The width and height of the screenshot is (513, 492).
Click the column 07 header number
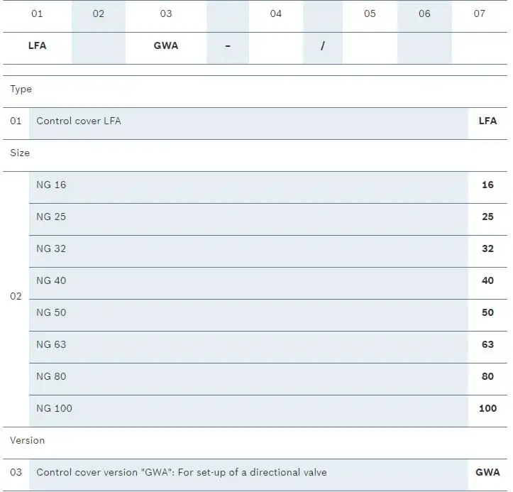click(x=480, y=13)
